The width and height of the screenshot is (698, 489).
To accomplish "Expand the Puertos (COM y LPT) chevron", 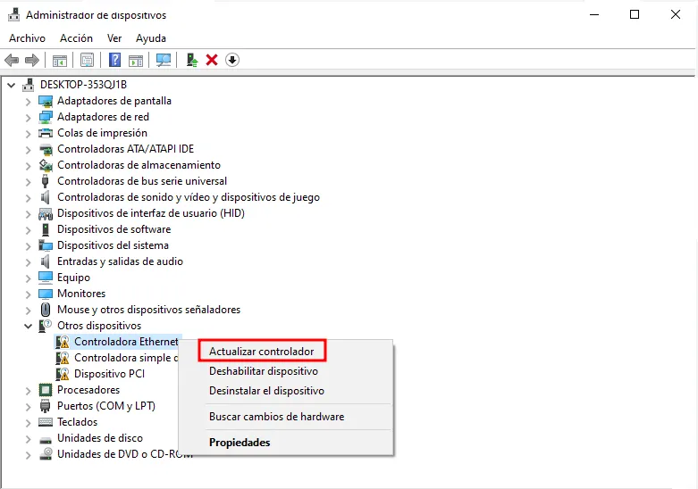I will click(28, 407).
